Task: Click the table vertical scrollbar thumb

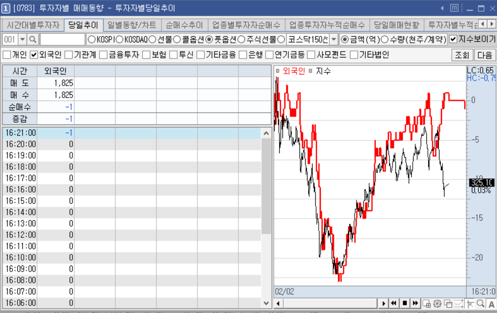Action: tap(266, 186)
